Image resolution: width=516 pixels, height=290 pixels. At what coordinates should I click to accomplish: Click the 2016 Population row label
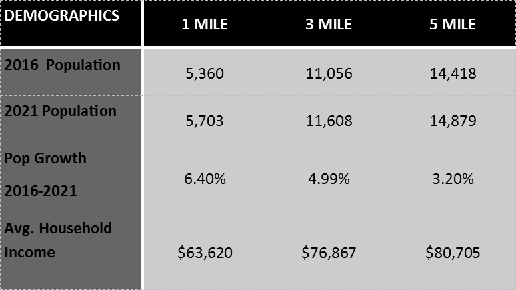coord(63,65)
